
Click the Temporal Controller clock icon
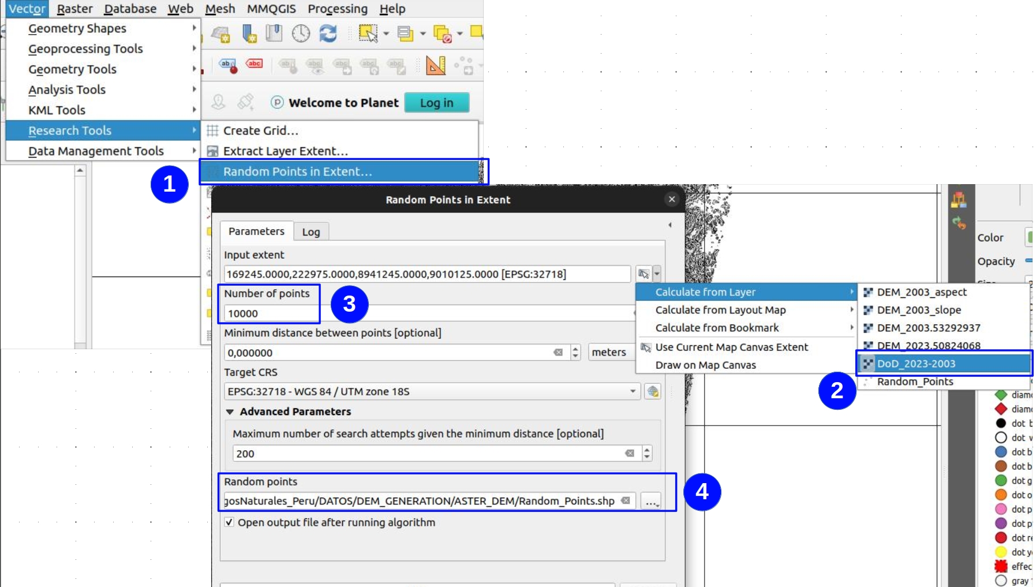point(301,33)
